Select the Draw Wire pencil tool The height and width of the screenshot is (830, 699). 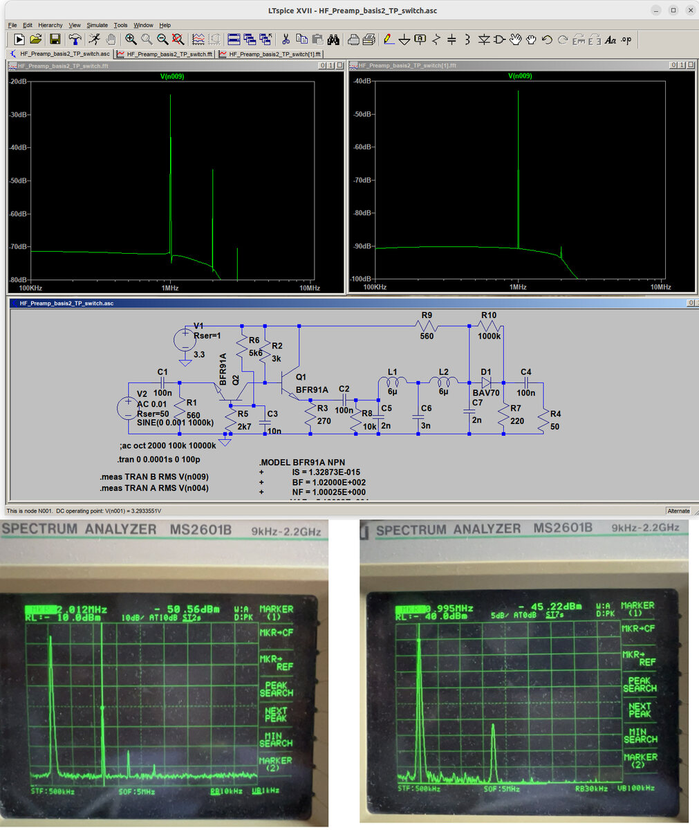[389, 40]
